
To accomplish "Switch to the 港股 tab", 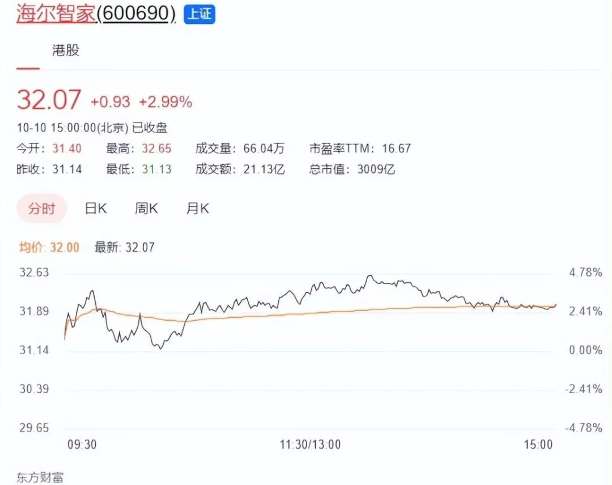I will [x=66, y=50].
